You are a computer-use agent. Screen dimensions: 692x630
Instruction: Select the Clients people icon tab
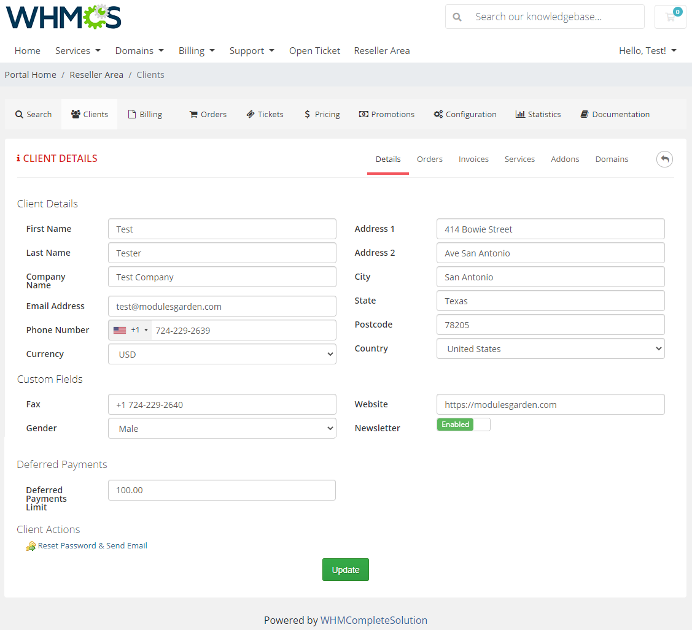pyautogui.click(x=89, y=114)
